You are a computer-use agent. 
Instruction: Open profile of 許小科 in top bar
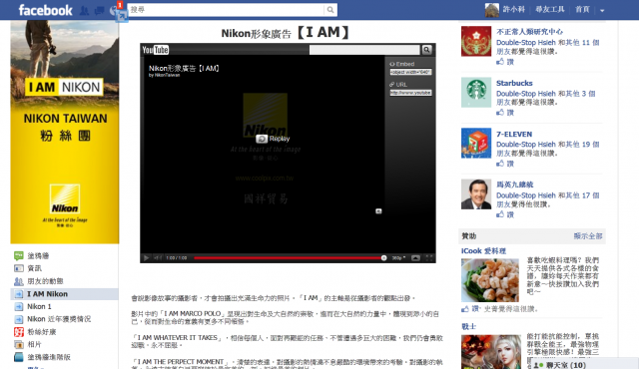click(505, 9)
